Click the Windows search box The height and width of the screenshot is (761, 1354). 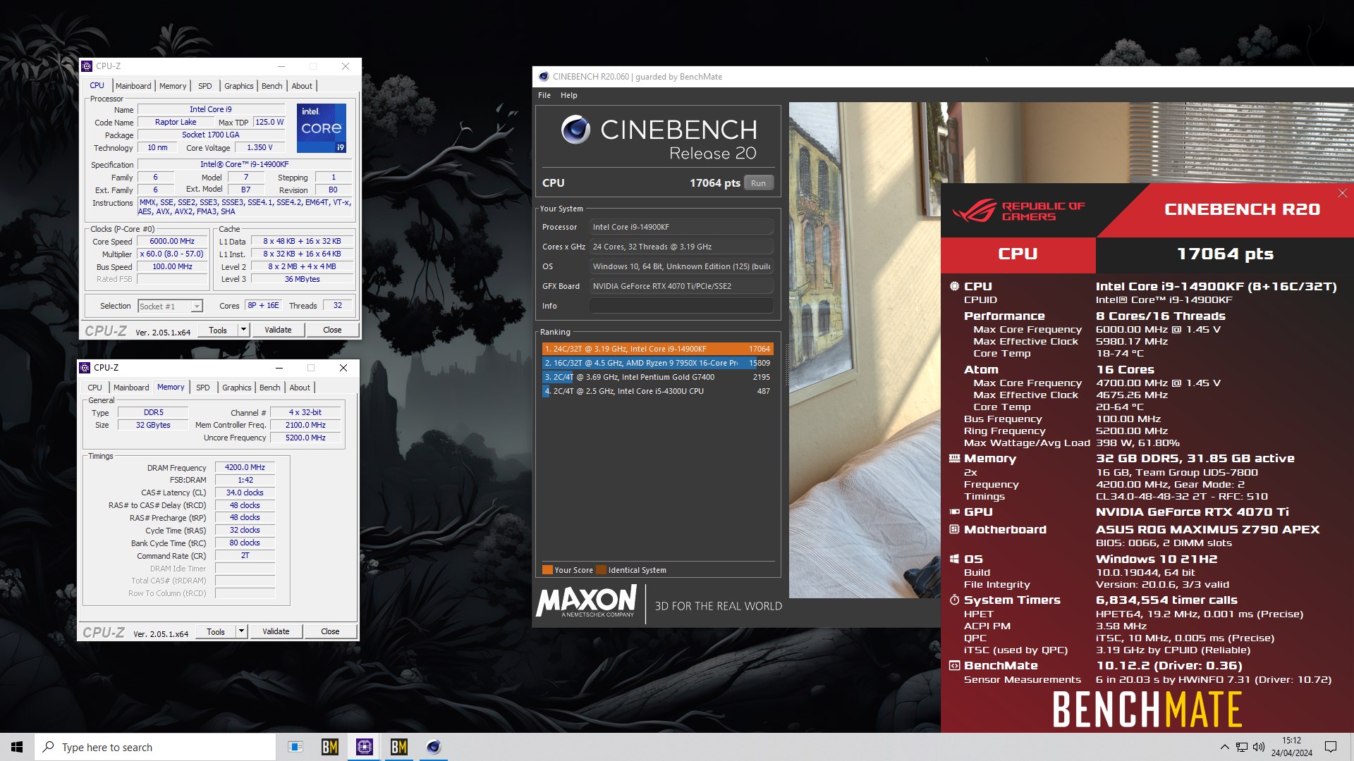[x=155, y=747]
